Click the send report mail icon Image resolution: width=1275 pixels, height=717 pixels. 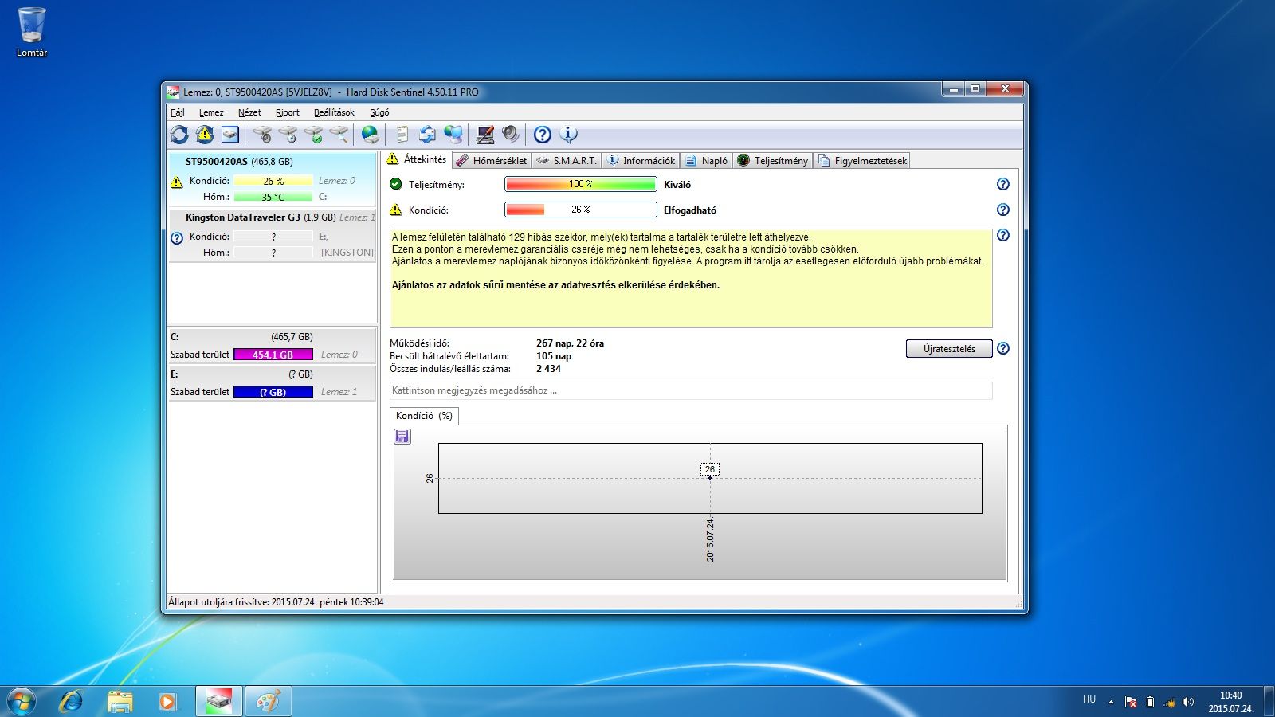pos(428,135)
